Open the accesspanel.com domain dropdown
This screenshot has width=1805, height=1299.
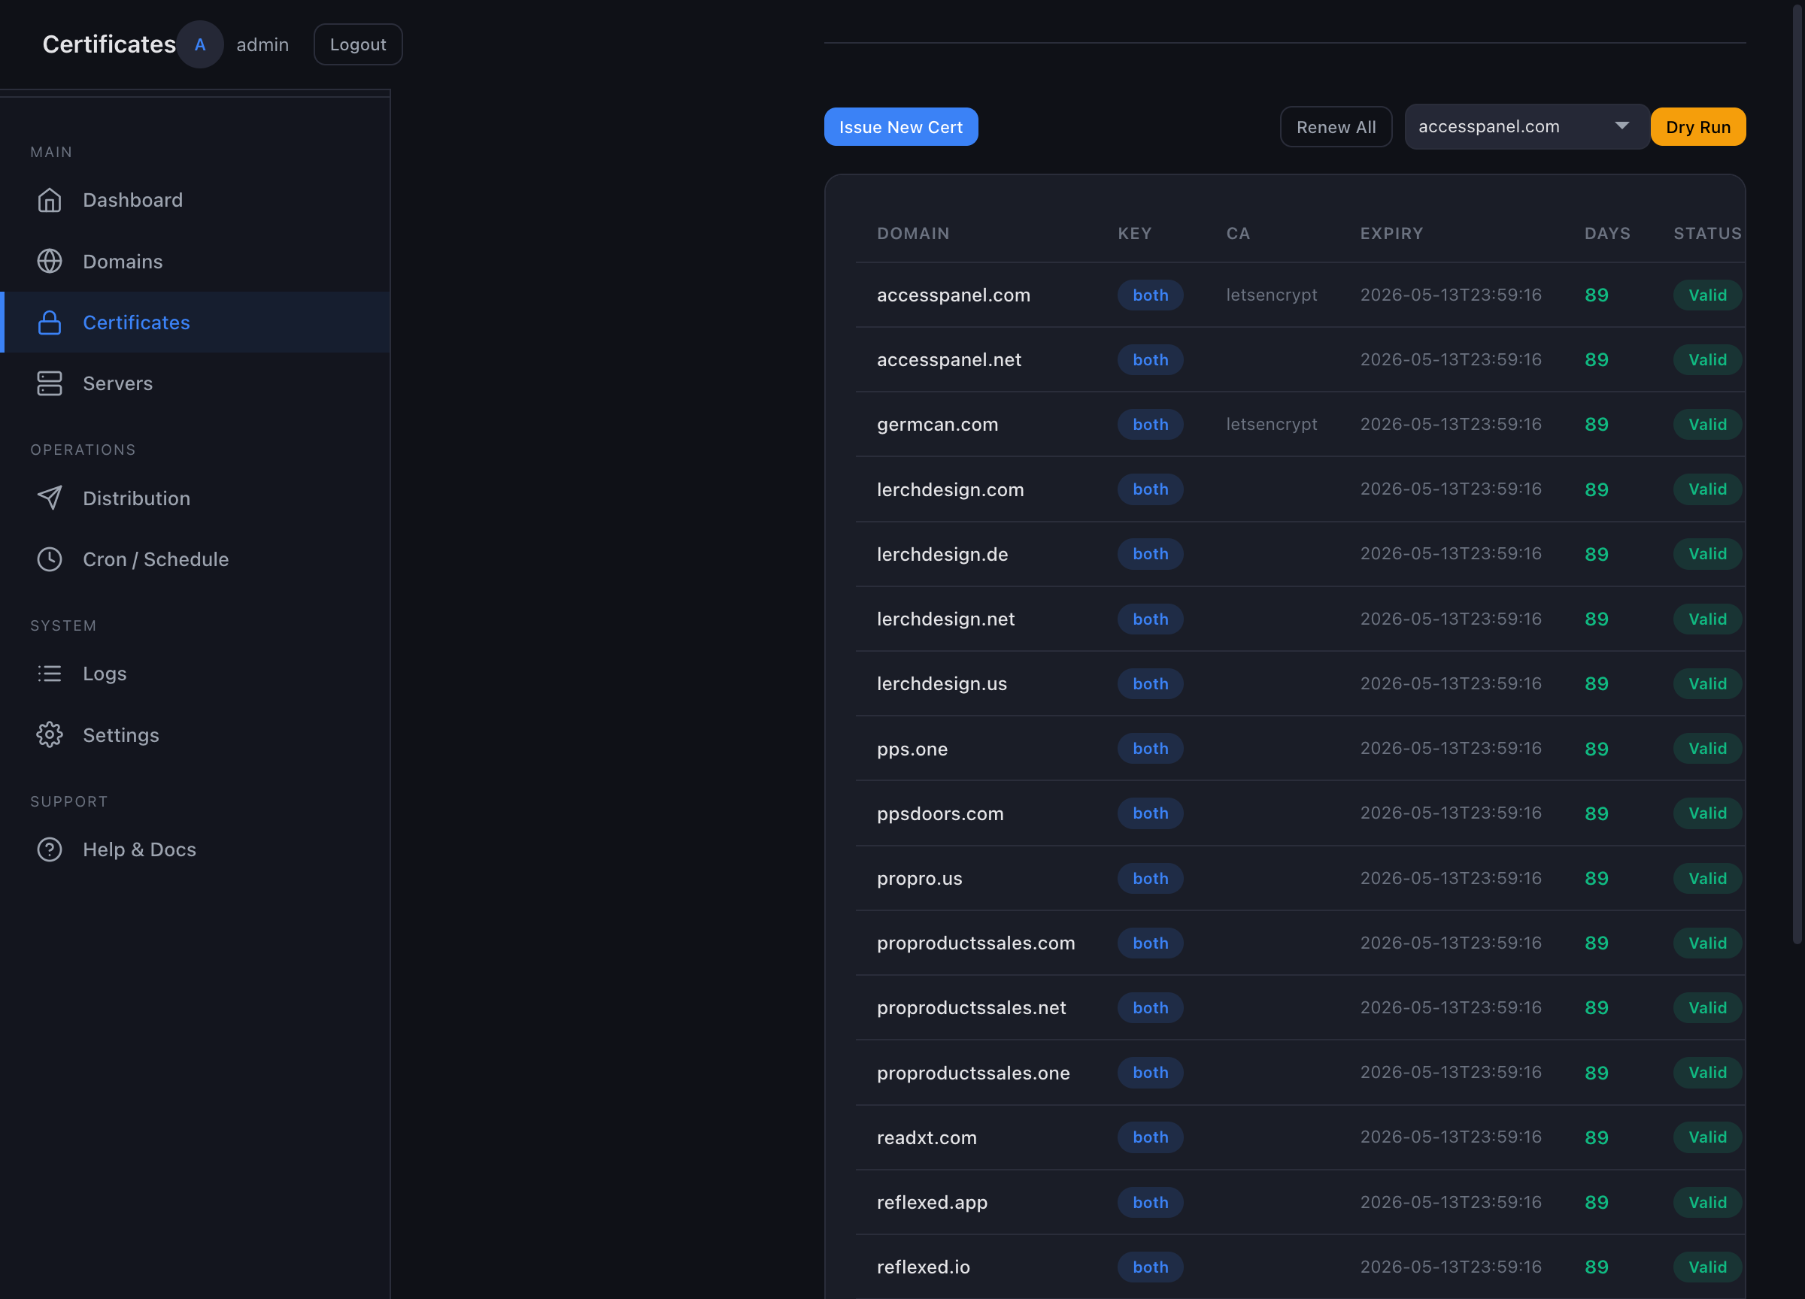[1526, 126]
